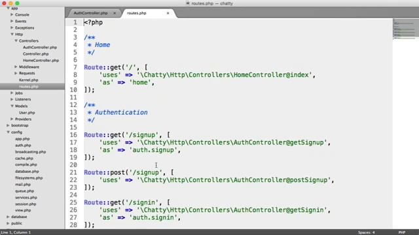Click the window title routes.php — chatty
The image size is (419, 235).
click(x=212, y=3)
